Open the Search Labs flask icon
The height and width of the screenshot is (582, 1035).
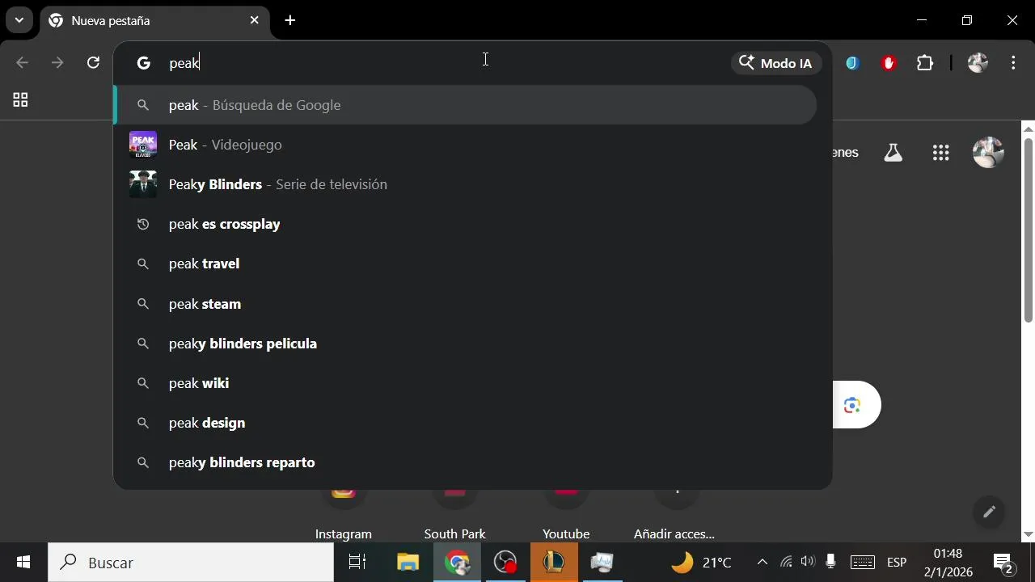(x=893, y=153)
